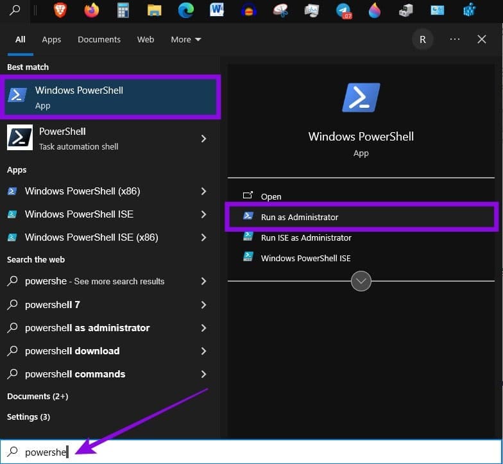This screenshot has height=464, width=503.
Task: Open Brave browser from the taskbar
Action: 60,10
